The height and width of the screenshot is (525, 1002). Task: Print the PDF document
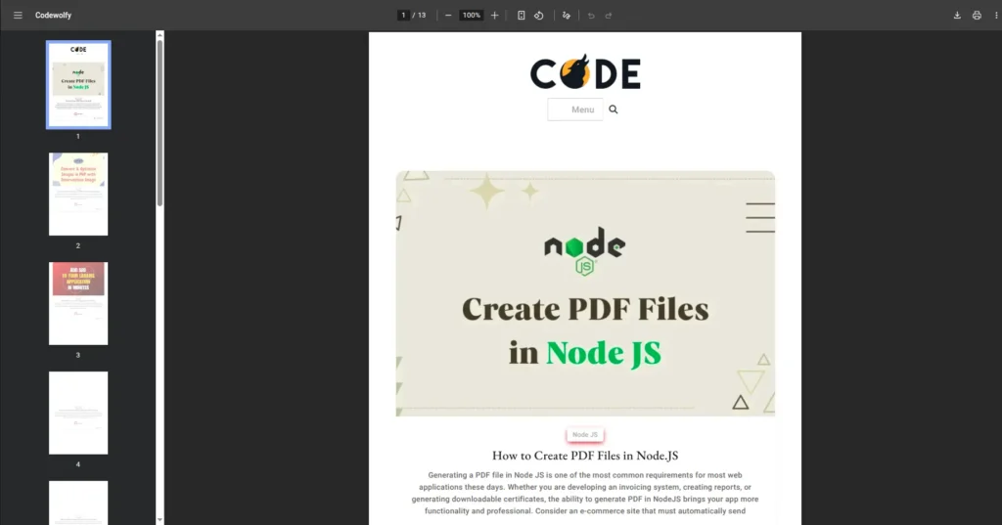pyautogui.click(x=977, y=16)
